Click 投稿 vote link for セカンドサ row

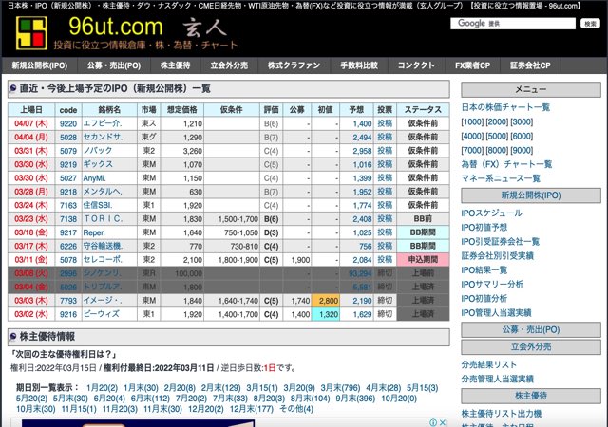[x=384, y=138]
